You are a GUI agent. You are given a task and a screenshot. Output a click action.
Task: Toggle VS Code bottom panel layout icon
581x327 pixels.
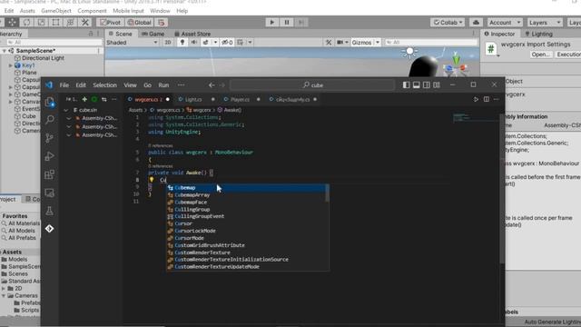point(417,84)
